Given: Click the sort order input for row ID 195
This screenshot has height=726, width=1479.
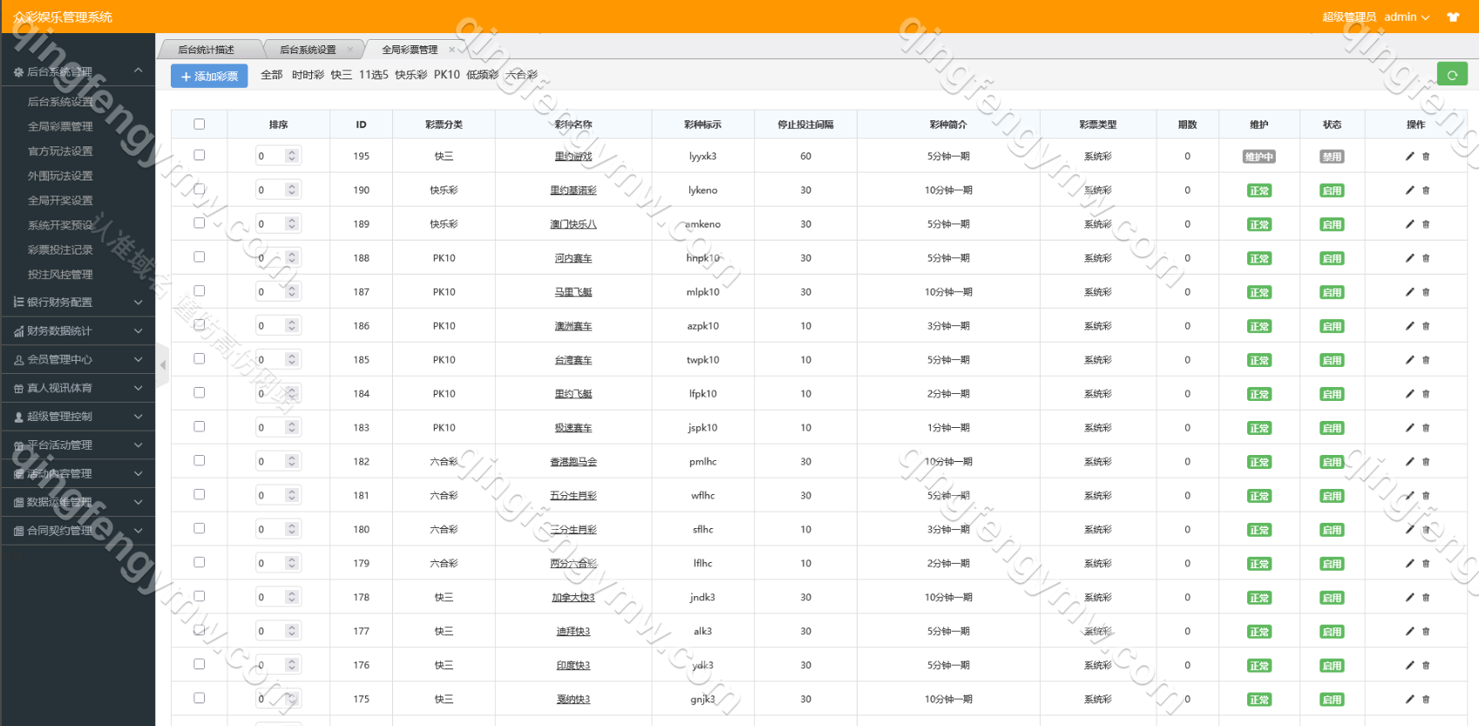Looking at the screenshot, I should pyautogui.click(x=269, y=156).
